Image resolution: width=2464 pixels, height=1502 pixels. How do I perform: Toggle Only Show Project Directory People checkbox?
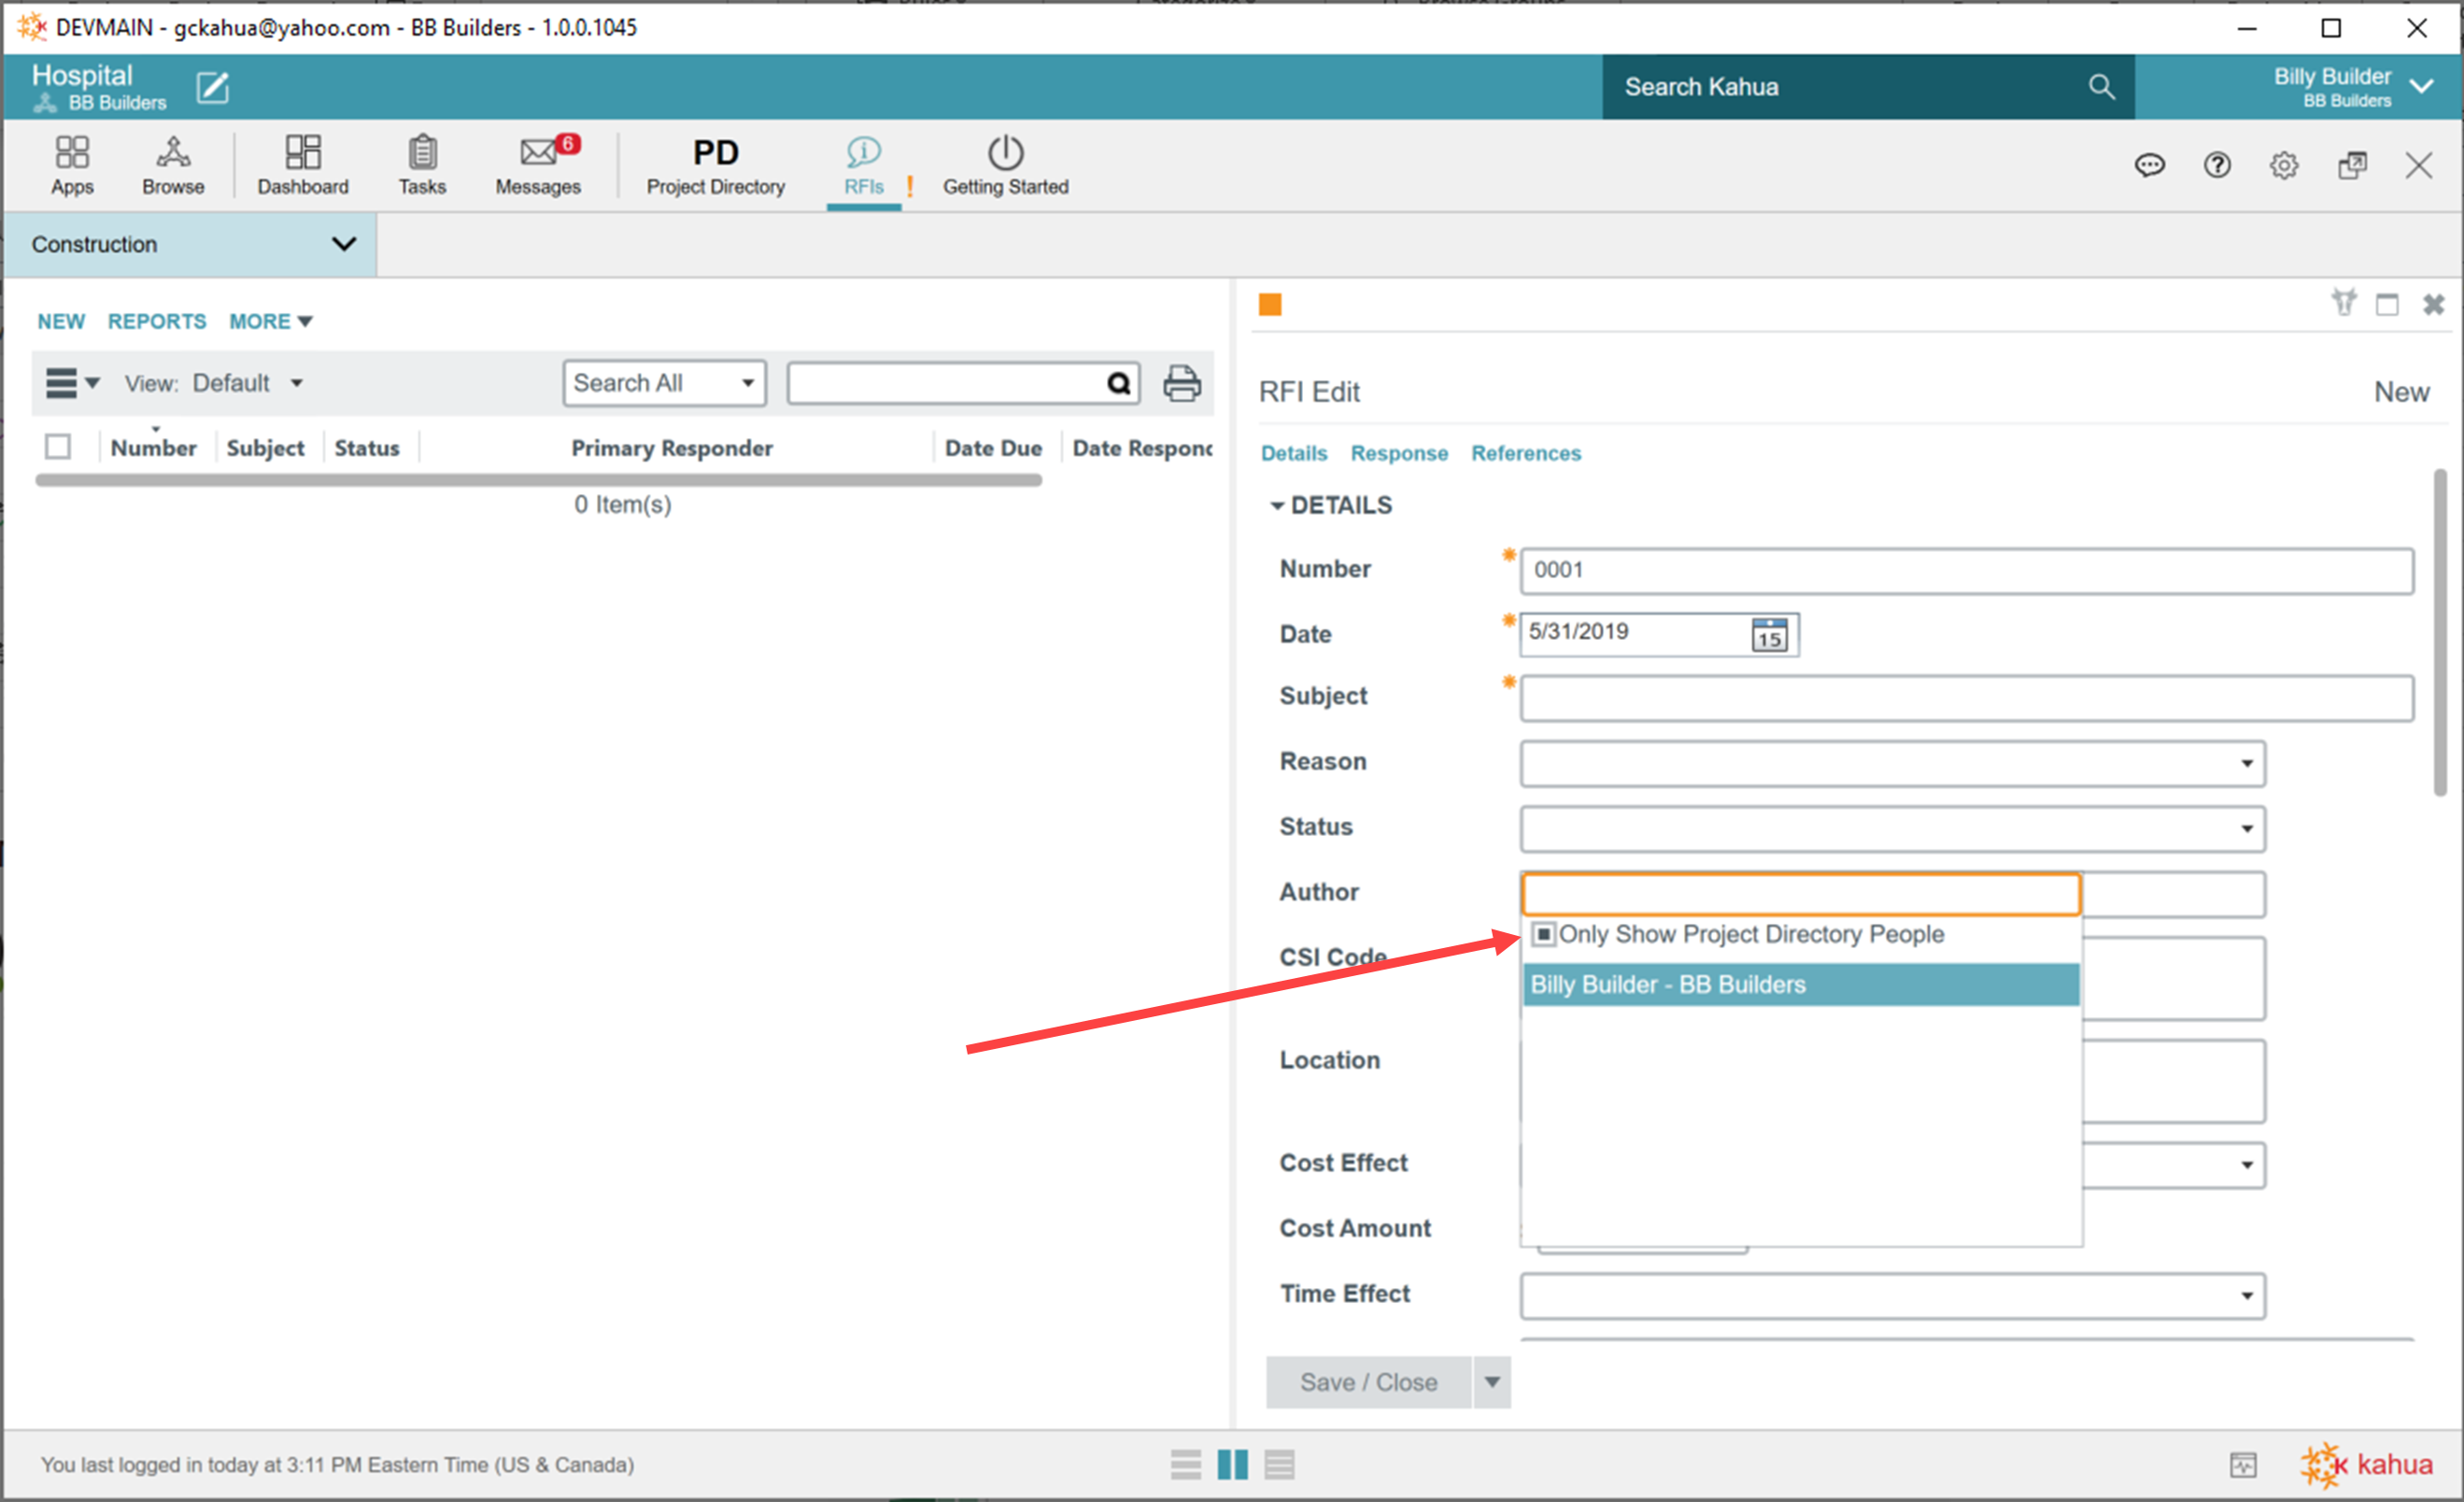[x=1543, y=934]
